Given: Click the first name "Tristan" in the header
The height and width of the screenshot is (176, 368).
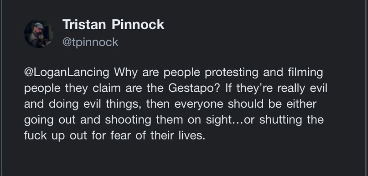Looking at the screenshot, I should (84, 25).
